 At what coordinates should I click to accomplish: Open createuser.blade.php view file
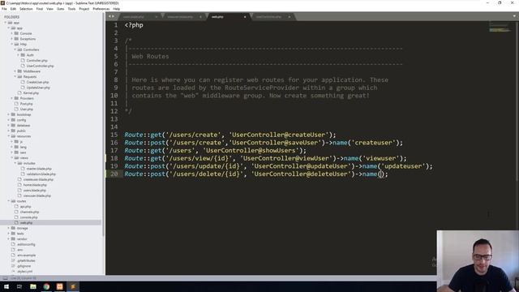tap(38, 179)
